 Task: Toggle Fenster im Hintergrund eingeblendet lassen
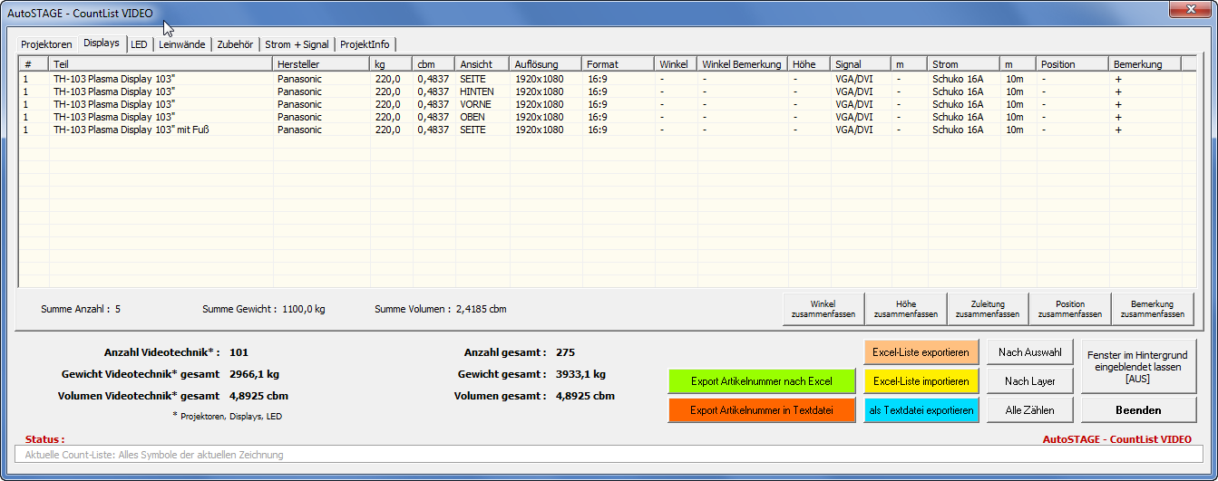coord(1138,366)
